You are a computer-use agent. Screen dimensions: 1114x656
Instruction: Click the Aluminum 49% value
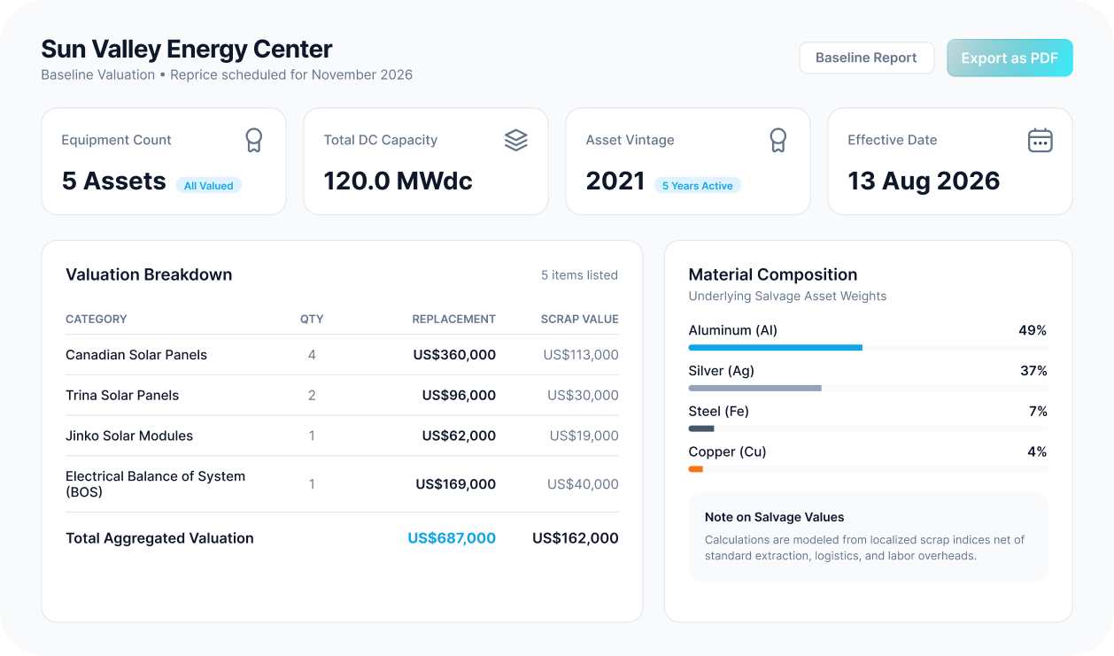(1033, 330)
